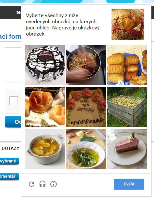
Task: Select the Happy 75th Birthday cake tile
Action: pos(86,107)
